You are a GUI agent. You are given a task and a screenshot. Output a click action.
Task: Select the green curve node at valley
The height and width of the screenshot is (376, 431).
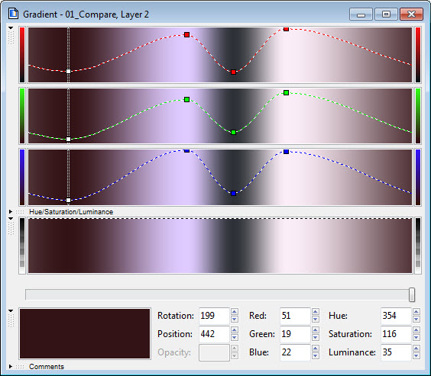point(233,133)
